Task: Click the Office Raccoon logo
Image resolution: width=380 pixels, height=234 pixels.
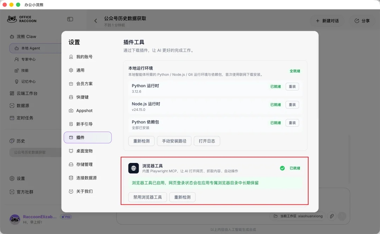Action: pos(22,19)
